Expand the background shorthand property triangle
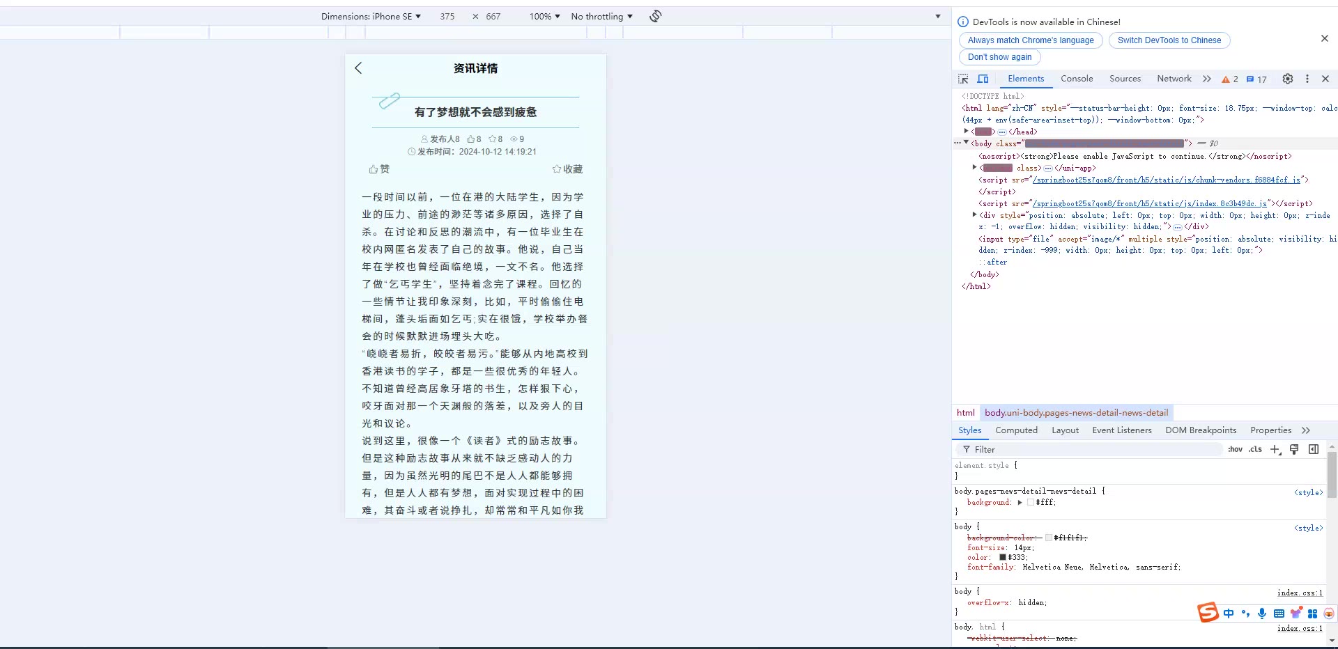 click(1020, 502)
